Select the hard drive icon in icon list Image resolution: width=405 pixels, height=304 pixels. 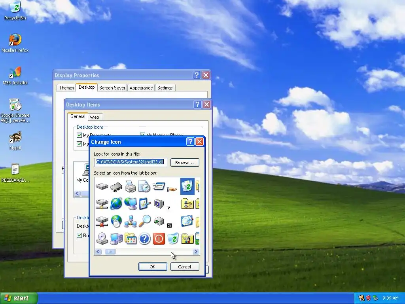click(102, 186)
